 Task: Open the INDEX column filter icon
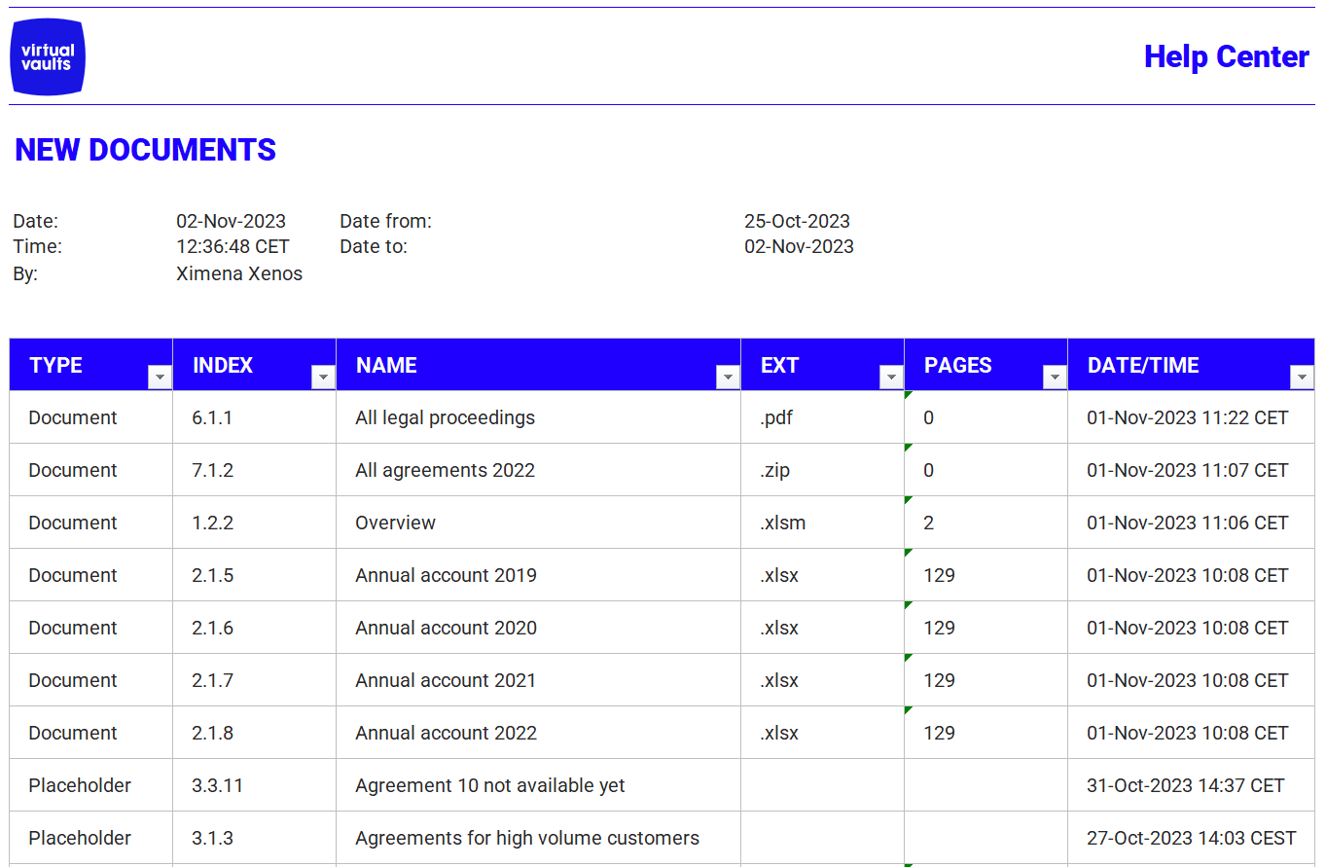click(x=322, y=376)
